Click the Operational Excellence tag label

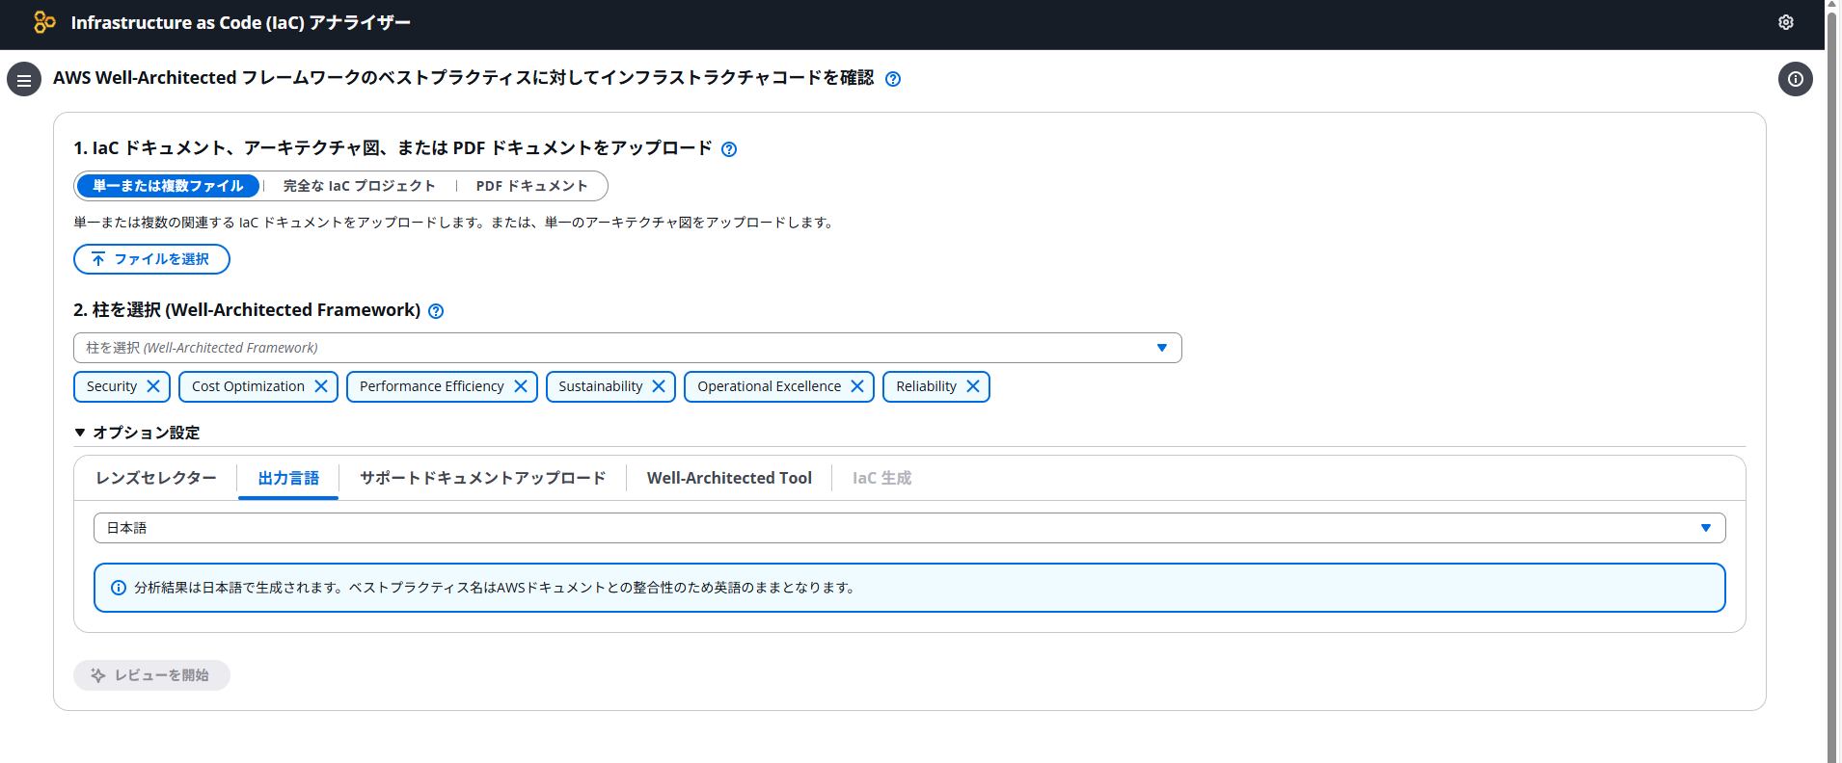(769, 386)
